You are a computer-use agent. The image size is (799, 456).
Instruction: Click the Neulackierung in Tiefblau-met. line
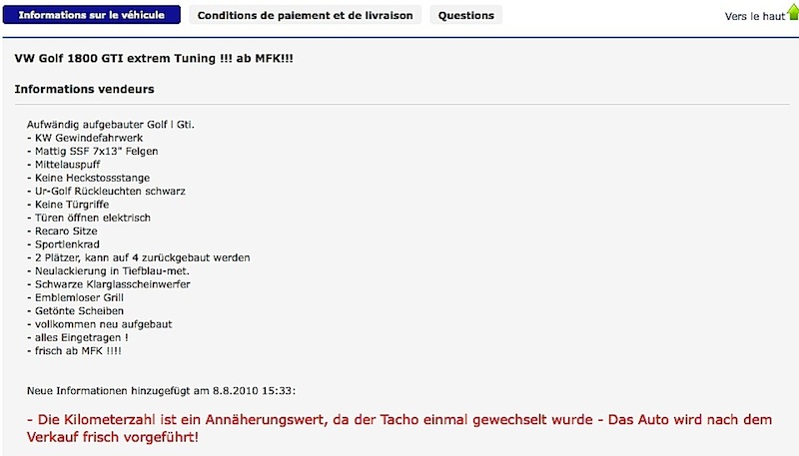coord(108,270)
